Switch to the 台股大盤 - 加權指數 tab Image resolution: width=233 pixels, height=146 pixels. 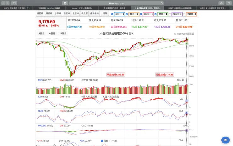(213, 8)
